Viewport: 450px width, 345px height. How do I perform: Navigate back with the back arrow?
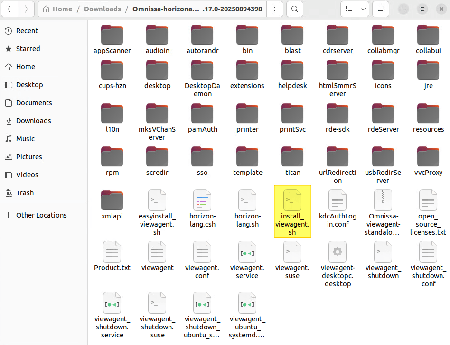tap(10, 9)
